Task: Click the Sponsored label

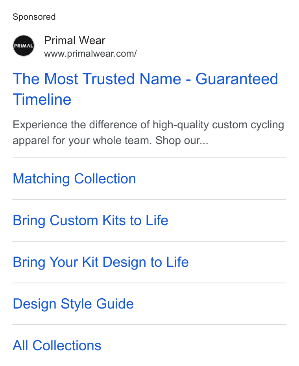Action: (x=34, y=17)
